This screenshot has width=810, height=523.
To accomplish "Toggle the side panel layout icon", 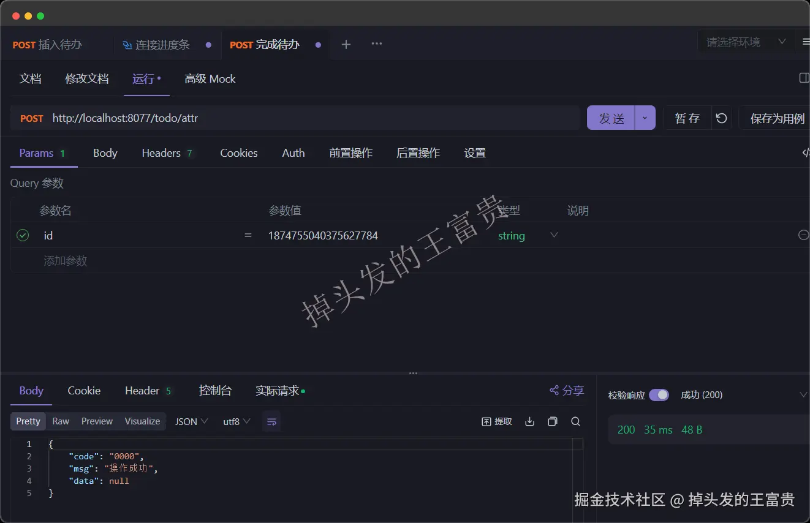I will click(804, 78).
